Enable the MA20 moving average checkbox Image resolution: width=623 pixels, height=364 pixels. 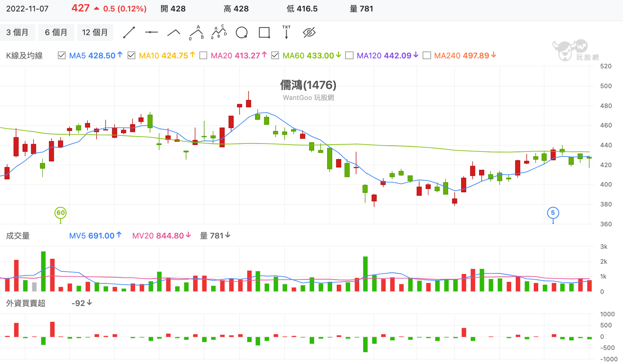(x=203, y=55)
